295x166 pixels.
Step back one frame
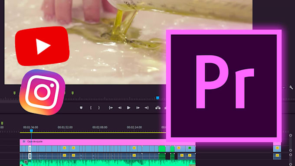120,108
